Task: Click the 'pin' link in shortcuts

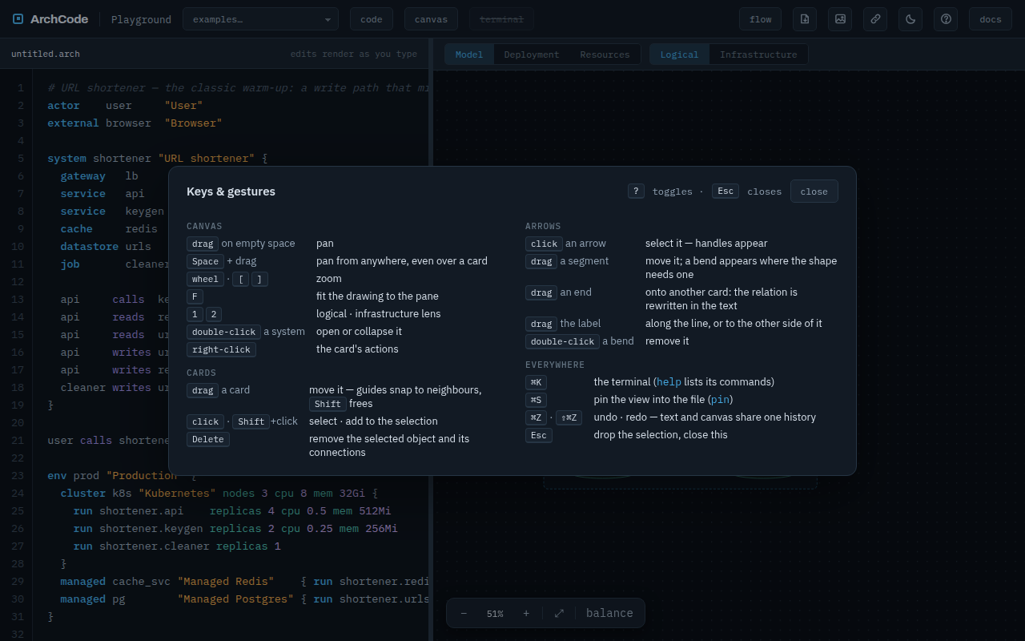Action: point(720,400)
